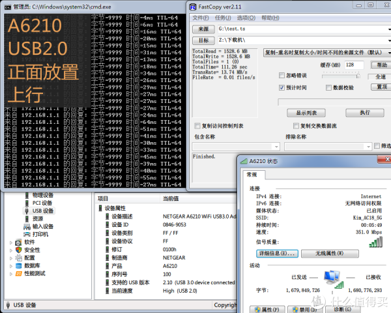Click the 目标 destination button
Image resolution: width=391 pixels, height=313 pixels.
203,40
